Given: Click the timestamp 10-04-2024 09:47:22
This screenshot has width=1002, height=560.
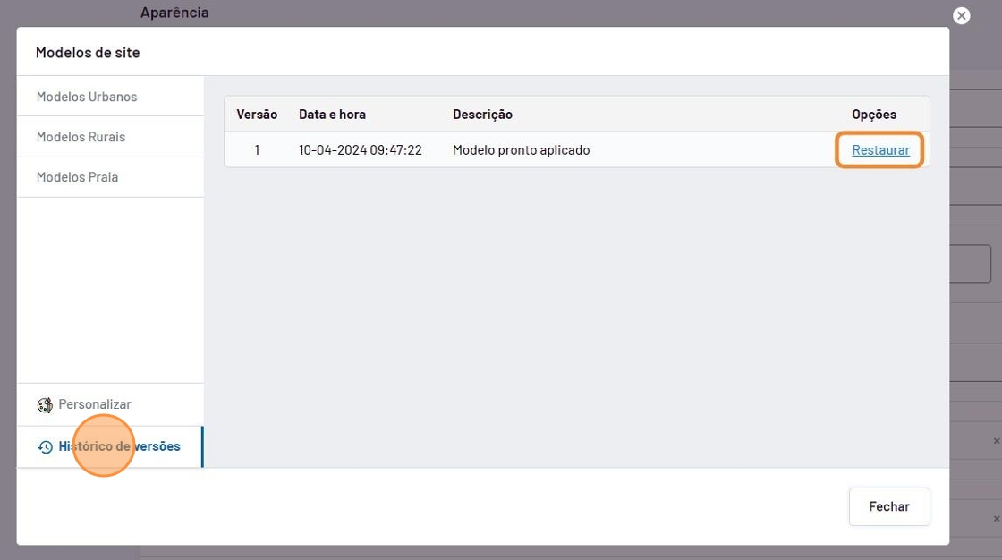Looking at the screenshot, I should [360, 150].
